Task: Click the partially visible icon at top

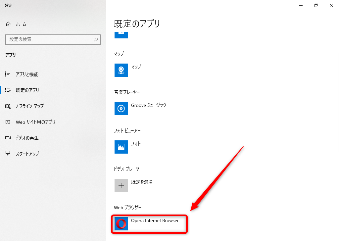Action: (x=121, y=34)
